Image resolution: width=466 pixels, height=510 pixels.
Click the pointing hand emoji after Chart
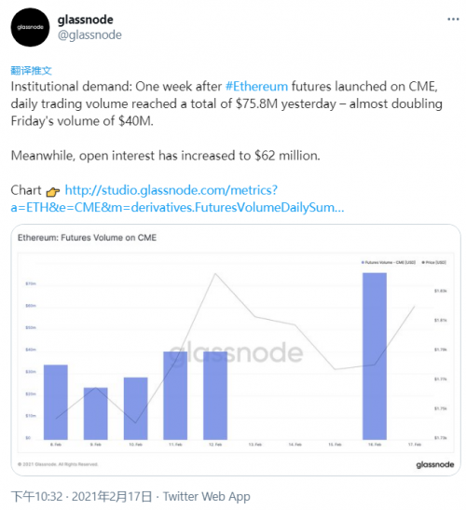(53, 191)
